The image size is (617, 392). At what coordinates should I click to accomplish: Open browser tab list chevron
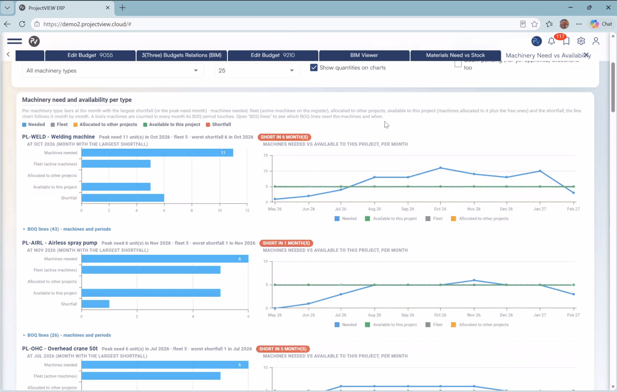click(x=7, y=8)
